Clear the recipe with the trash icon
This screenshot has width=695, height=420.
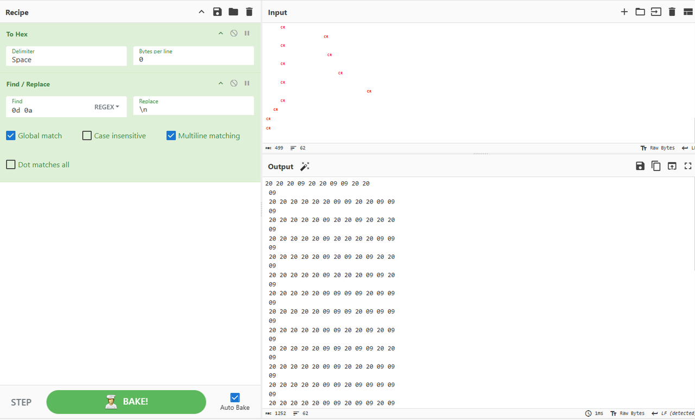point(249,12)
